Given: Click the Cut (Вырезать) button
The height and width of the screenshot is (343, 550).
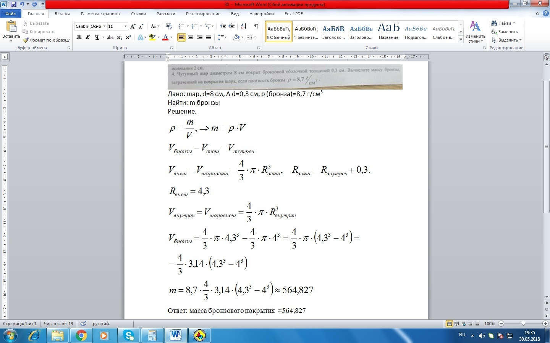Looking at the screenshot, I should click(36, 23).
